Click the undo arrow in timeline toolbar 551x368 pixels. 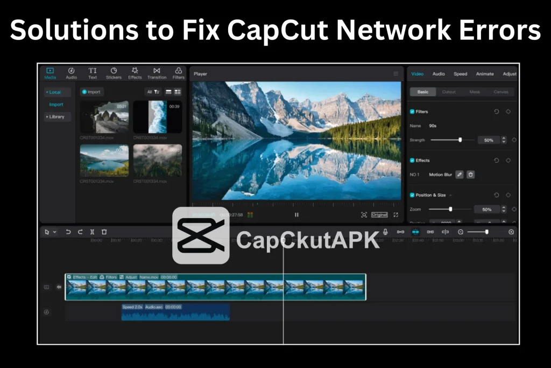tap(68, 232)
